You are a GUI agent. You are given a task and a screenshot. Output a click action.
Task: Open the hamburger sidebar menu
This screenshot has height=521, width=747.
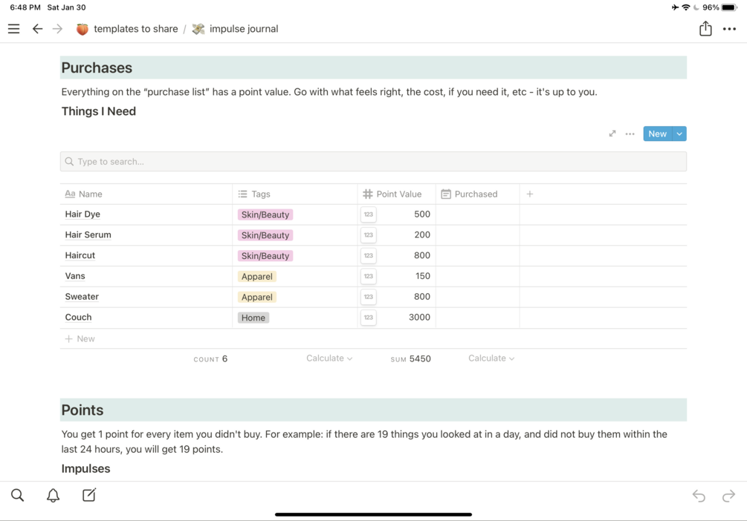click(x=14, y=29)
